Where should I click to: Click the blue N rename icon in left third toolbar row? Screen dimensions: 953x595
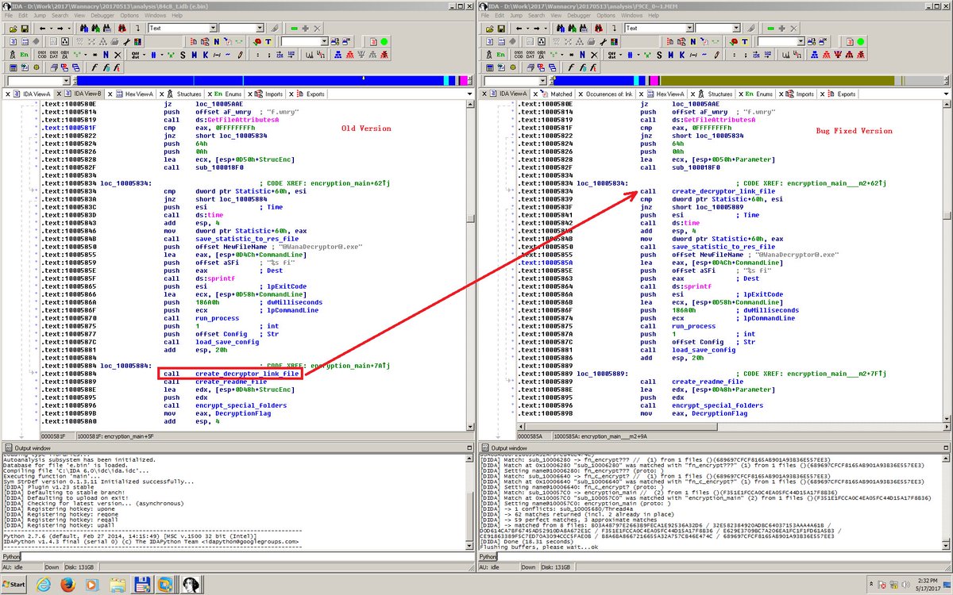(x=106, y=55)
